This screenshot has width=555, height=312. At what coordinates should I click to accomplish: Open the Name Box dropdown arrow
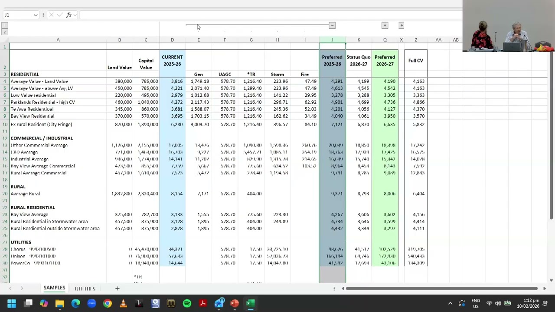[35, 15]
